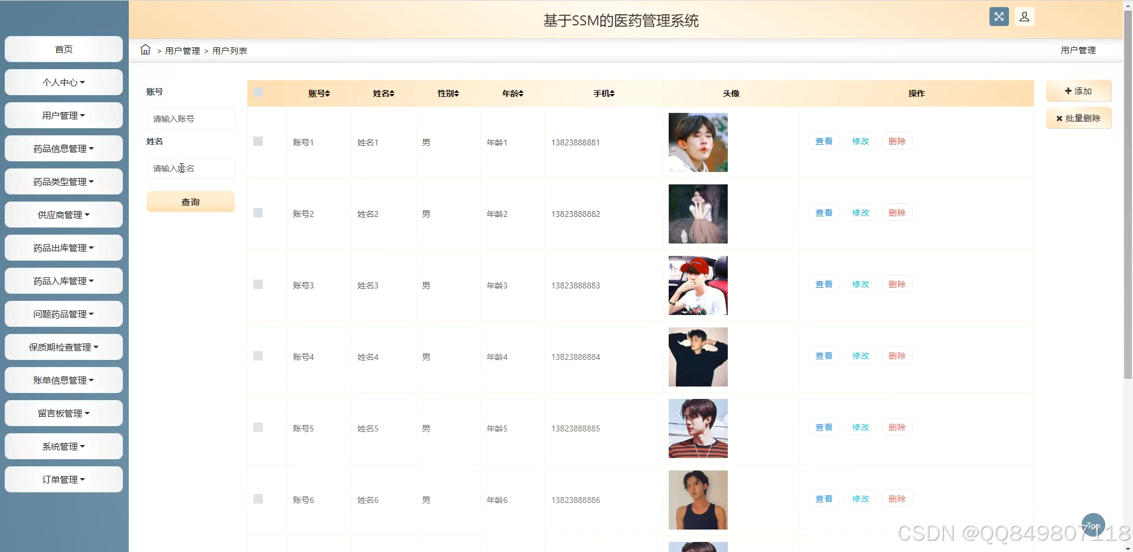Viewport: 1133px width, 552px height.
Task: Expand the 药品类型管理 sidebar menu
Action: [x=64, y=181]
